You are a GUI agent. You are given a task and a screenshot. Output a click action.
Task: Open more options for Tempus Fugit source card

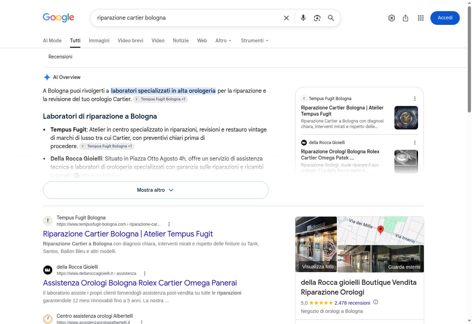(x=415, y=99)
